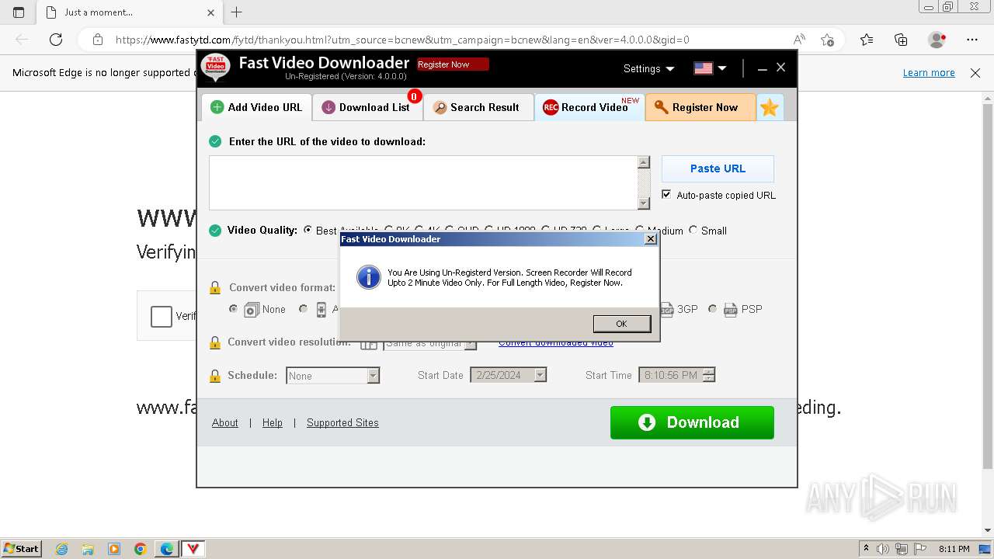Open the Record Video tab
Screen dimensions: 994x559
pyautogui.click(x=589, y=107)
